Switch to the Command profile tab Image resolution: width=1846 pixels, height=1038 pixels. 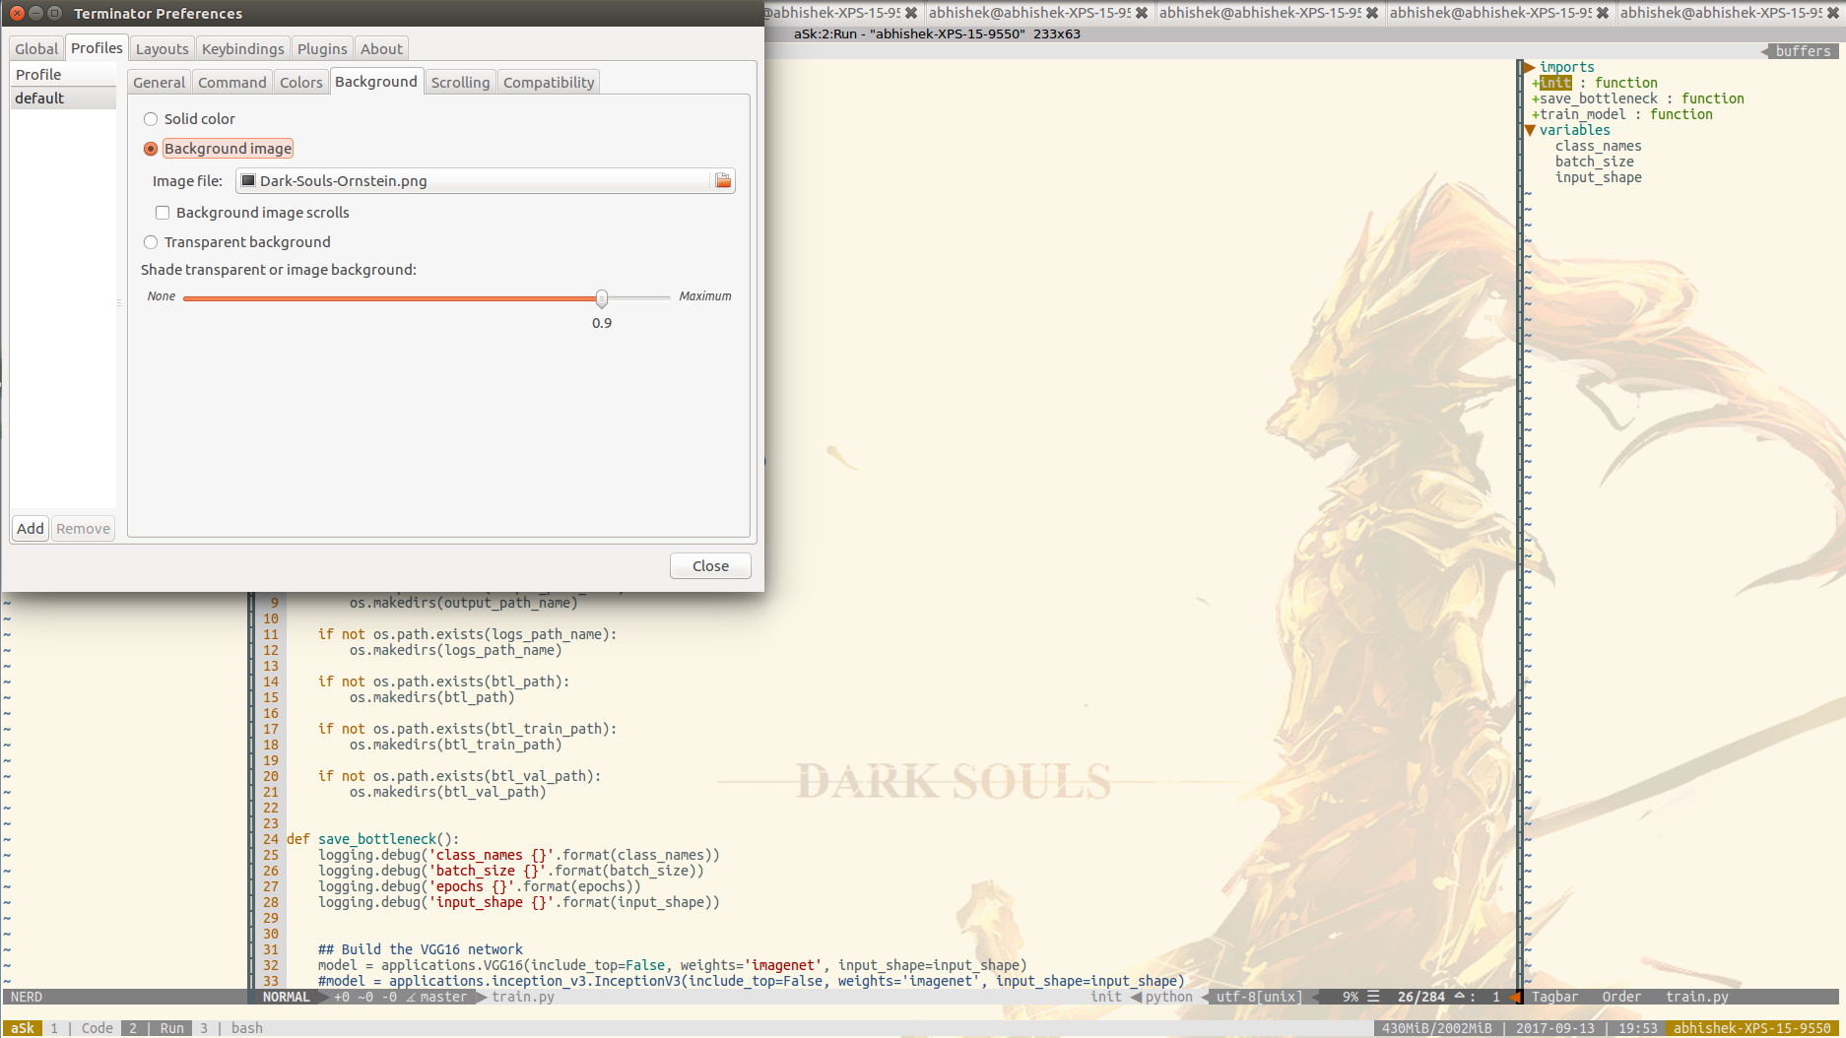pyautogui.click(x=231, y=82)
